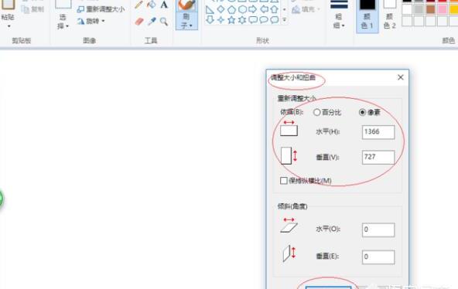Screen dimensions: 458x289
Task: Select the Magnifier tool
Action: [164, 22]
